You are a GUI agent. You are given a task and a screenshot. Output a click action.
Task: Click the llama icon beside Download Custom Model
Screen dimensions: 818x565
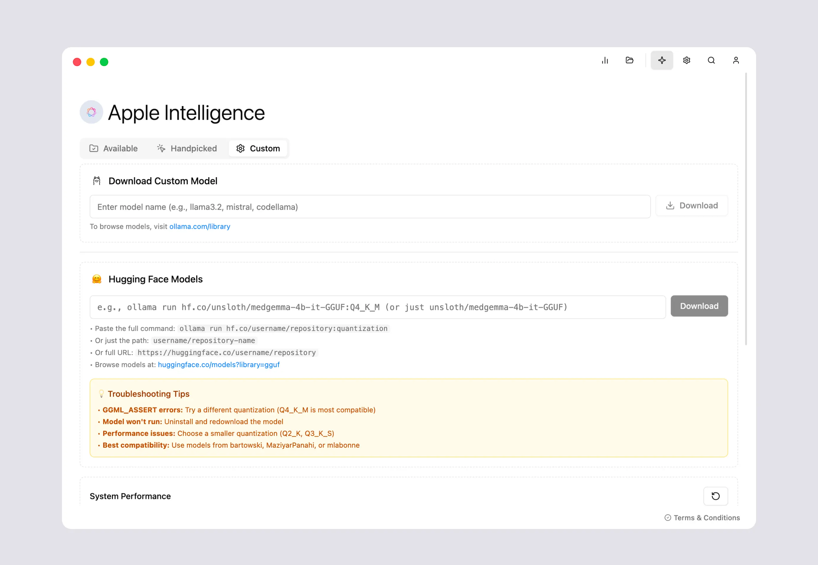[x=97, y=181]
